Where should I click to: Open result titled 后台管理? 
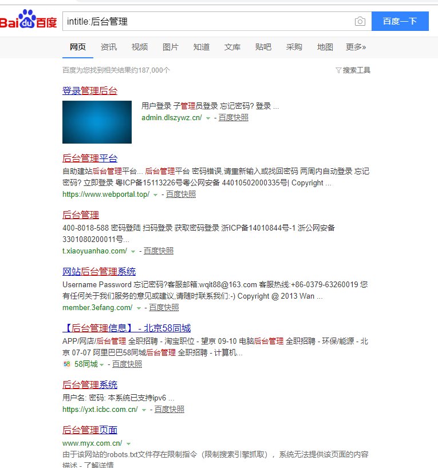pyautogui.click(x=81, y=215)
